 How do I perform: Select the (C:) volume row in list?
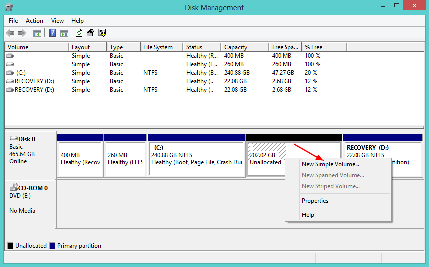click(21, 73)
